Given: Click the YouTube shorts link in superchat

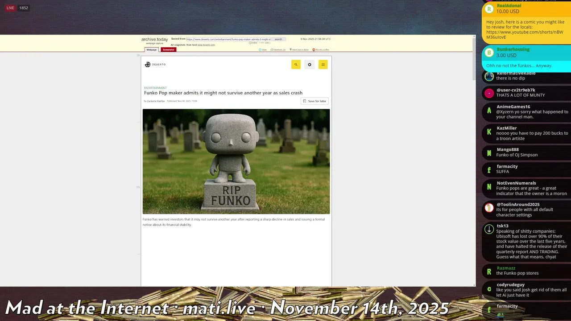Looking at the screenshot, I should [525, 35].
